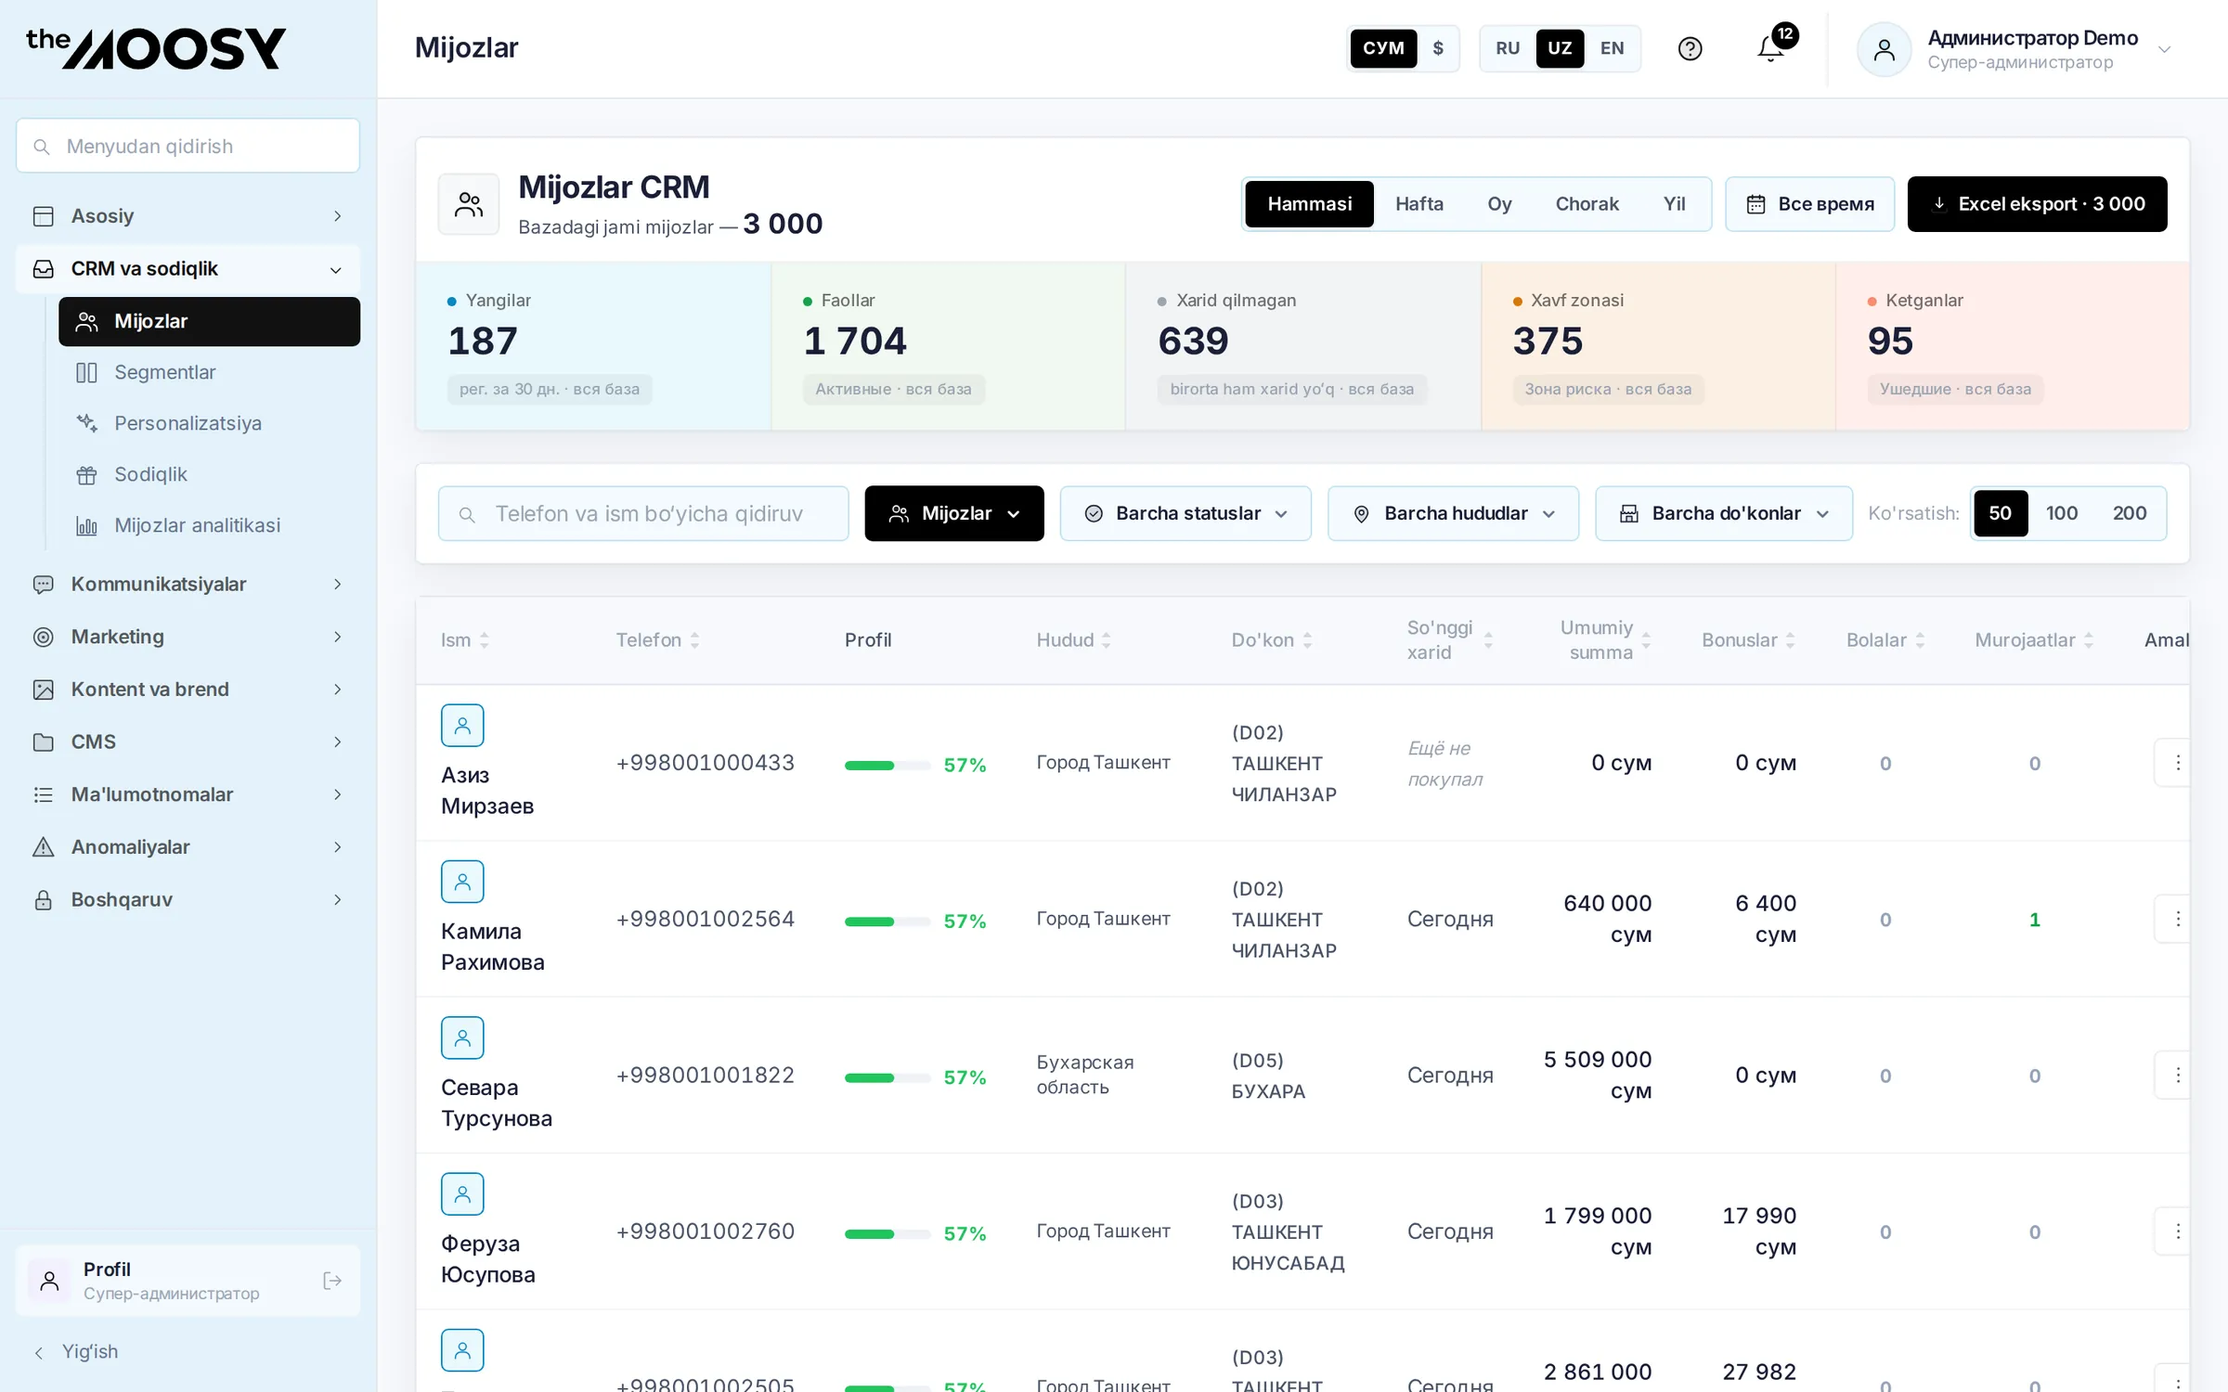This screenshot has width=2228, height=1392.
Task: Show 100 rows per page
Action: (2061, 513)
